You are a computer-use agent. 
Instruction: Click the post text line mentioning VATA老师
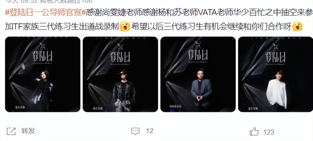click(x=159, y=13)
